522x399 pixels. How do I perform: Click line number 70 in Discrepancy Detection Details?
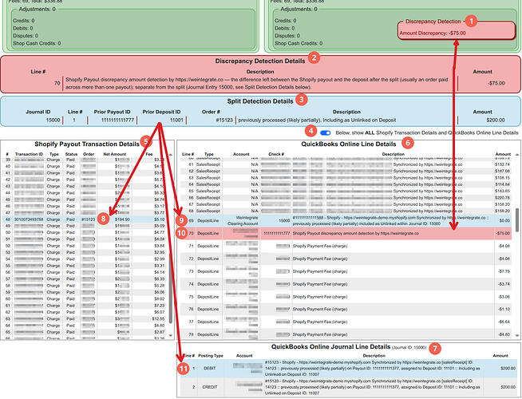click(57, 83)
